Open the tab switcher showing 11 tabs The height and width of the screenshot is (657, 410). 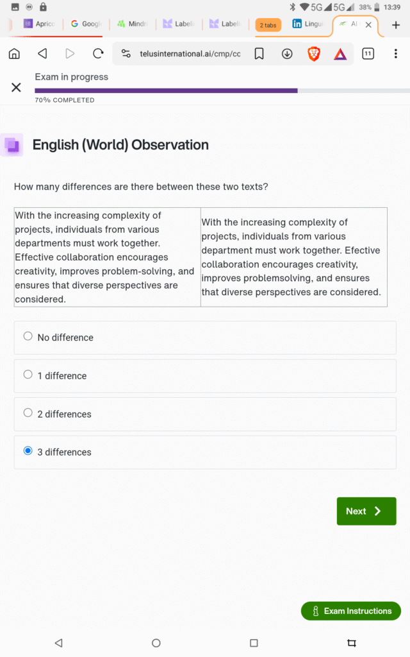[368, 54]
